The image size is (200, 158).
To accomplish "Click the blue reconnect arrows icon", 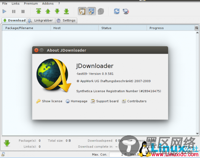I will coord(117,11).
